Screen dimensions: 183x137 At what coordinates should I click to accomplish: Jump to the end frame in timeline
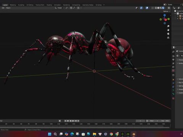point(78,121)
